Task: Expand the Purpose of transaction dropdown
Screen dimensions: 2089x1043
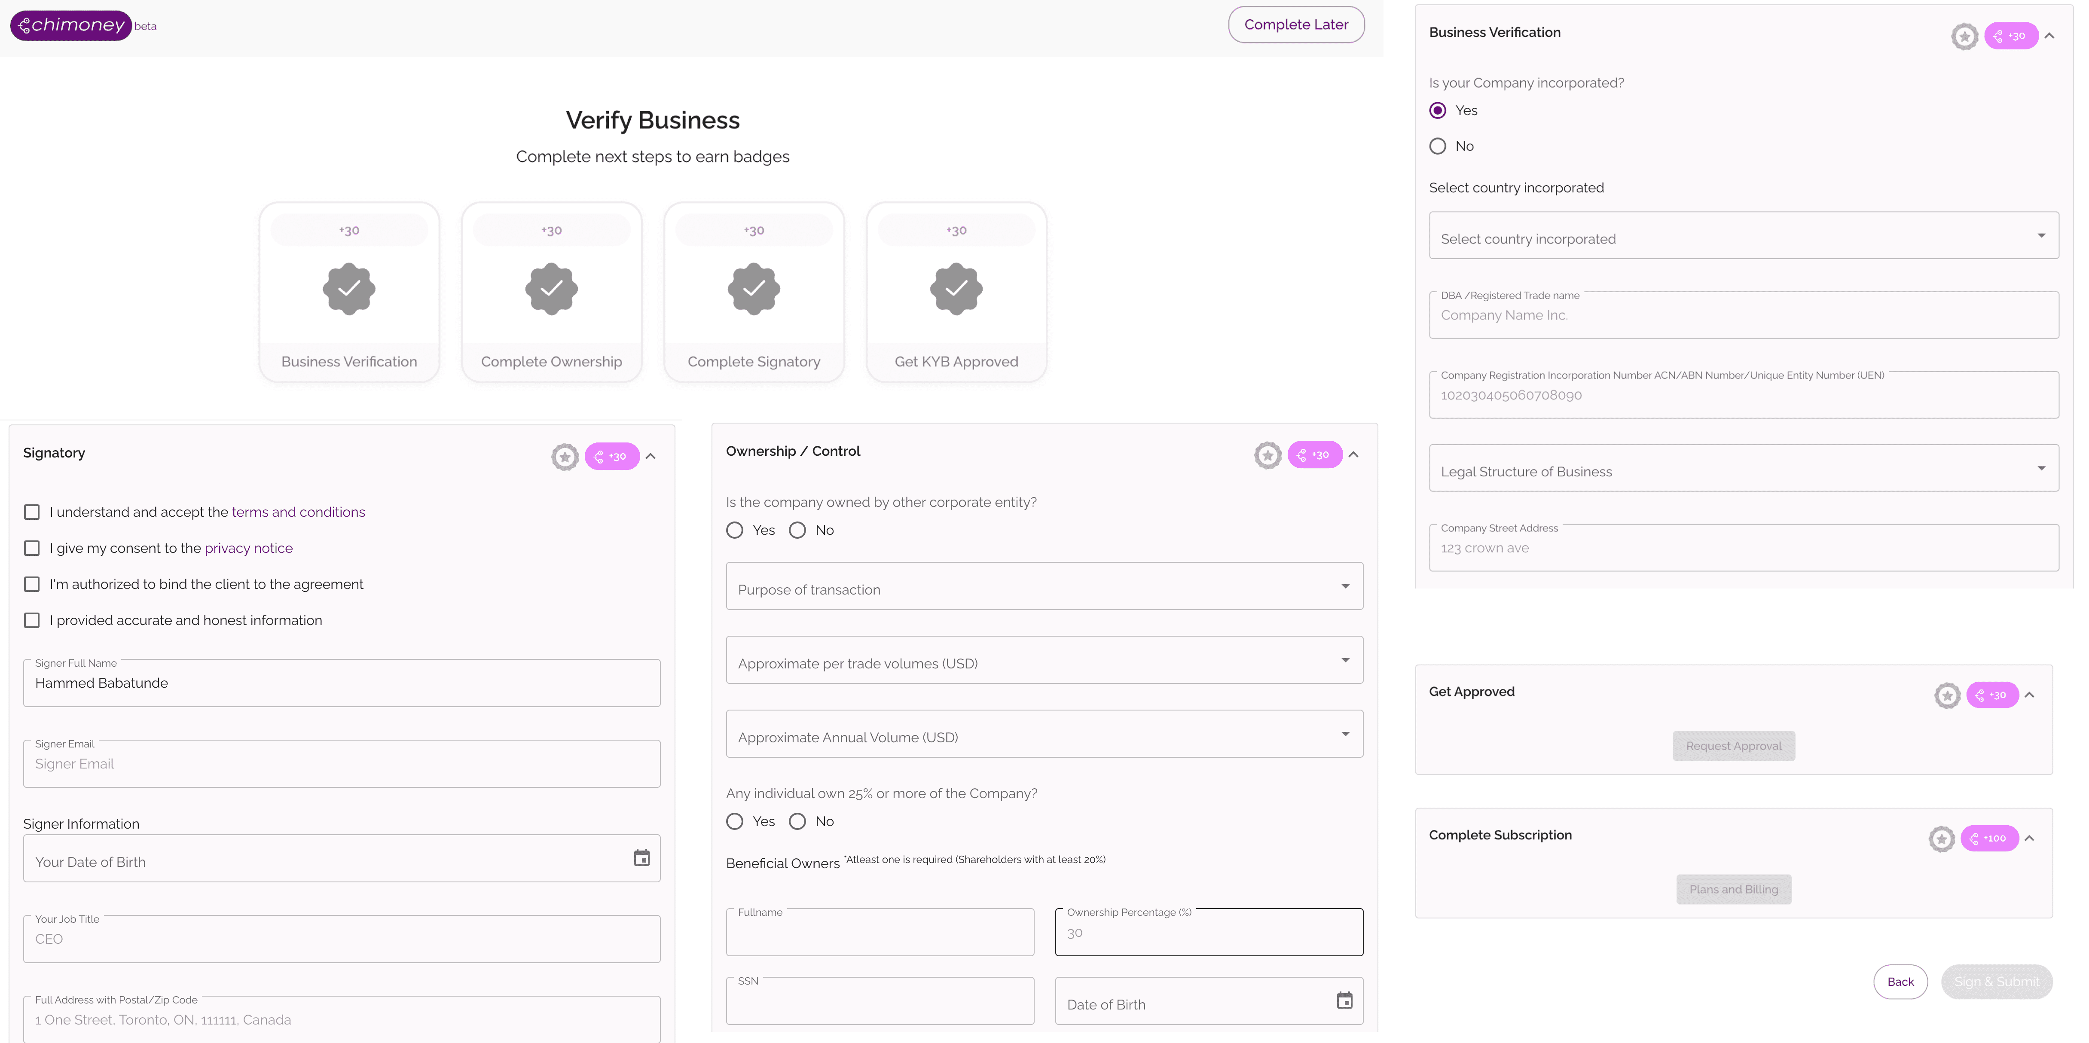Action: pyautogui.click(x=1044, y=586)
